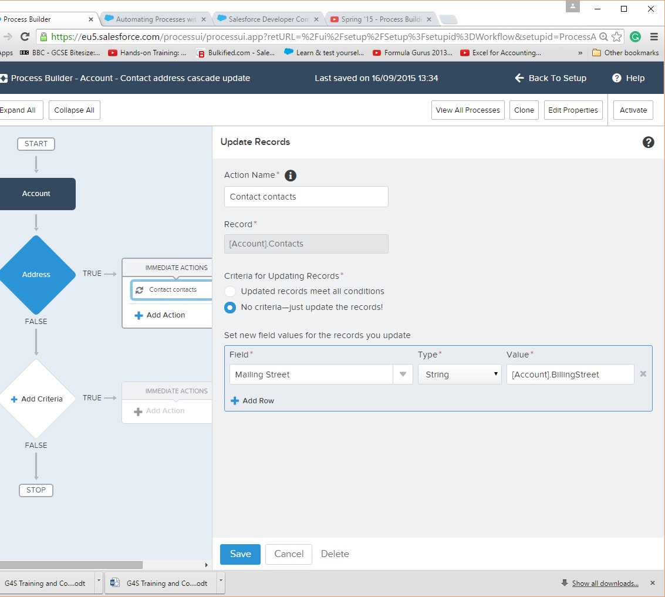Click the zoom magnifier icon in address bar
This screenshot has height=597, width=665.
603,37
